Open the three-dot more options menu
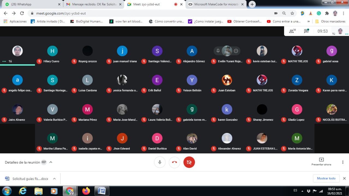The width and height of the screenshot is (349, 196). tap(343, 162)
